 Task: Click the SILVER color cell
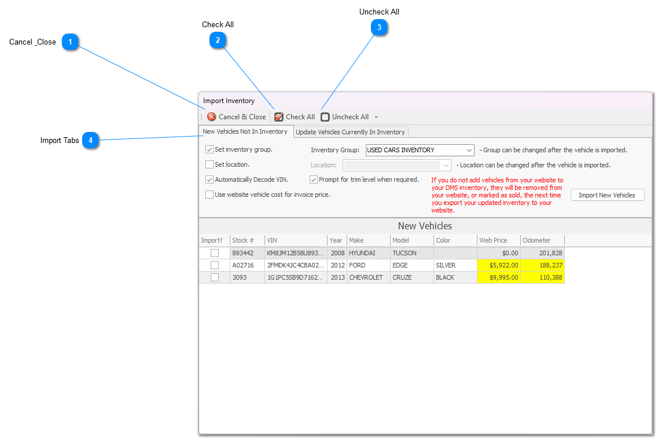pos(455,265)
